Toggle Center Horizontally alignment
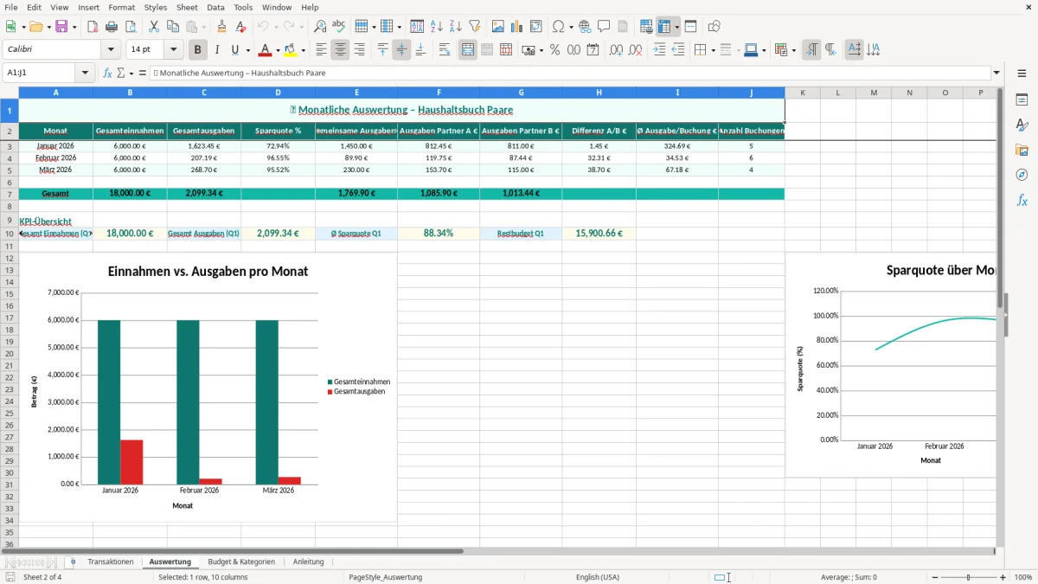This screenshot has width=1038, height=584. point(340,50)
